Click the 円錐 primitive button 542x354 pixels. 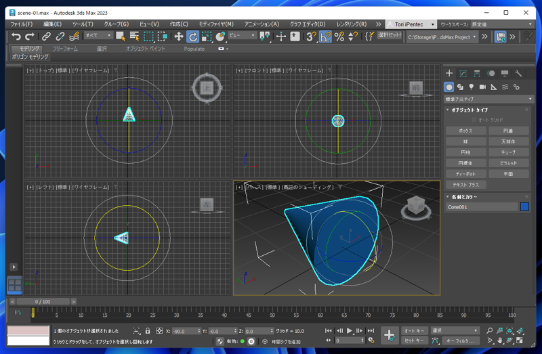509,131
